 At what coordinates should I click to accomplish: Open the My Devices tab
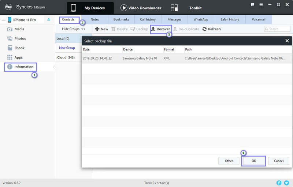tap(90, 8)
